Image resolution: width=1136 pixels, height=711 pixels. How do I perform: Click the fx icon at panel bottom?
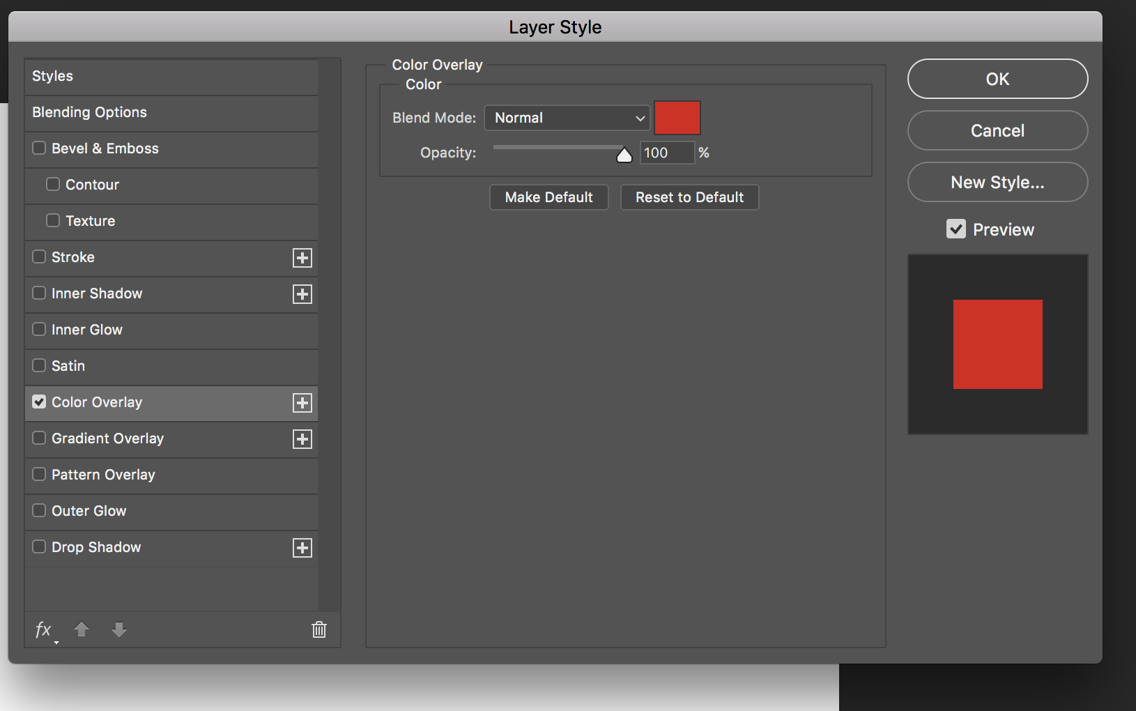(x=43, y=629)
